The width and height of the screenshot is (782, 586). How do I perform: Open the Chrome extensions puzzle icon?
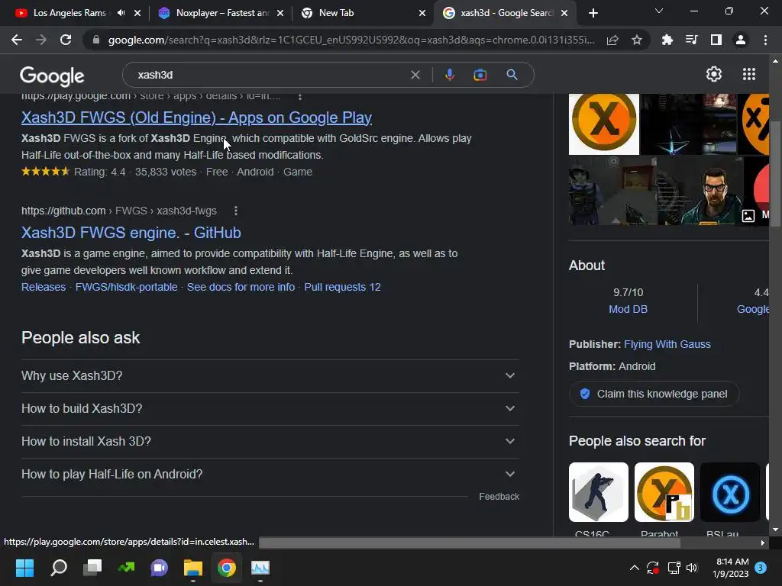click(x=667, y=40)
